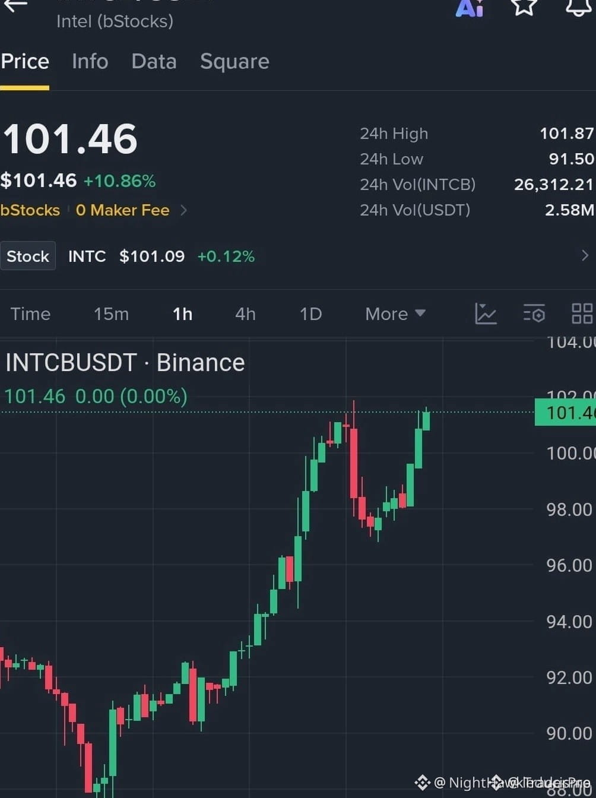Open price alert bell icon

click(x=578, y=7)
